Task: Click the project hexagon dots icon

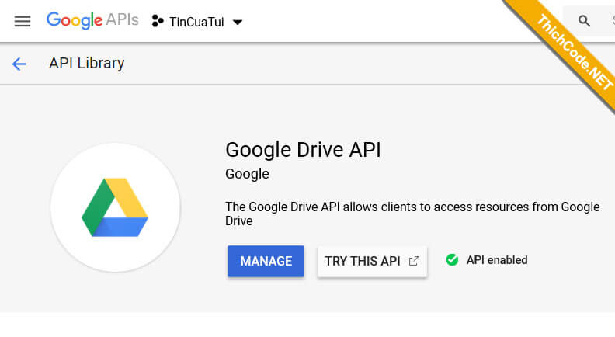Action: pyautogui.click(x=158, y=21)
